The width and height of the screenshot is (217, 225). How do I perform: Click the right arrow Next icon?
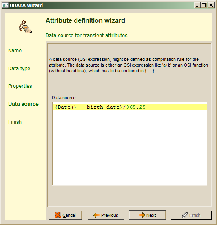142,215
